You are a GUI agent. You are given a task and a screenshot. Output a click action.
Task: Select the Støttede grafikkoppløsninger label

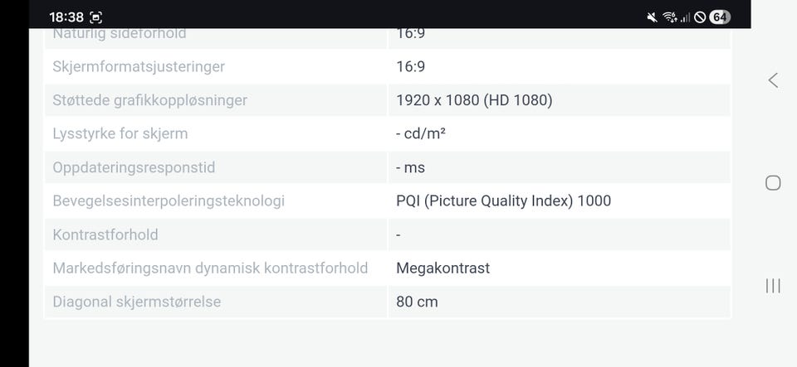150,100
